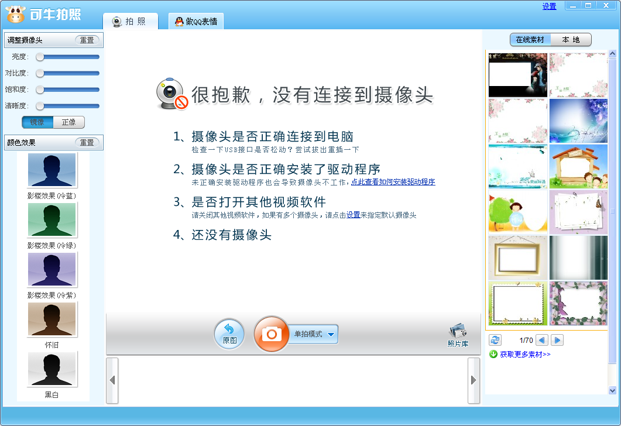Switch to 在线素材 online materials

530,40
